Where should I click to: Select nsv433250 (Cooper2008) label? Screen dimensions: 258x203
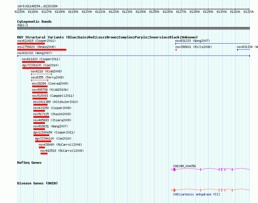tap(52, 108)
